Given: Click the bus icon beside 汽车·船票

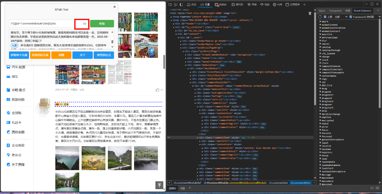Looking at the screenshot, I should 8,67.
